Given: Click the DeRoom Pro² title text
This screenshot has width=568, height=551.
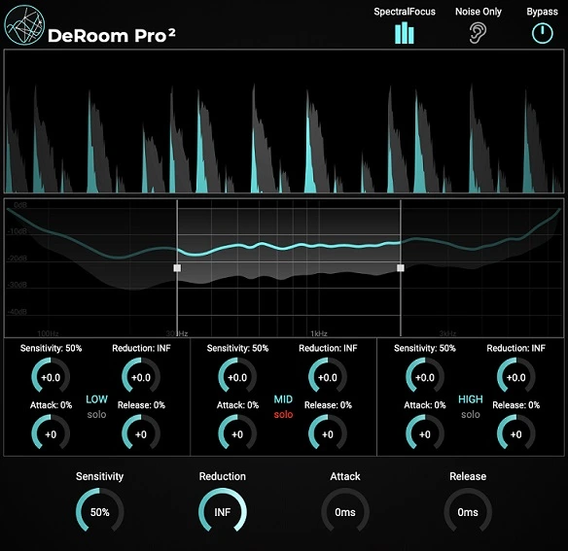Looking at the screenshot, I should coord(112,36).
